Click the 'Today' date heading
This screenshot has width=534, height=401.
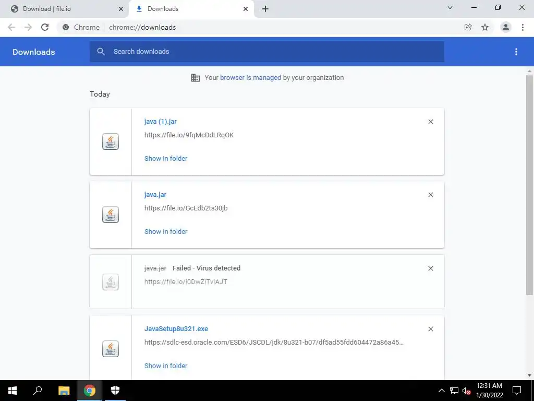100,94
